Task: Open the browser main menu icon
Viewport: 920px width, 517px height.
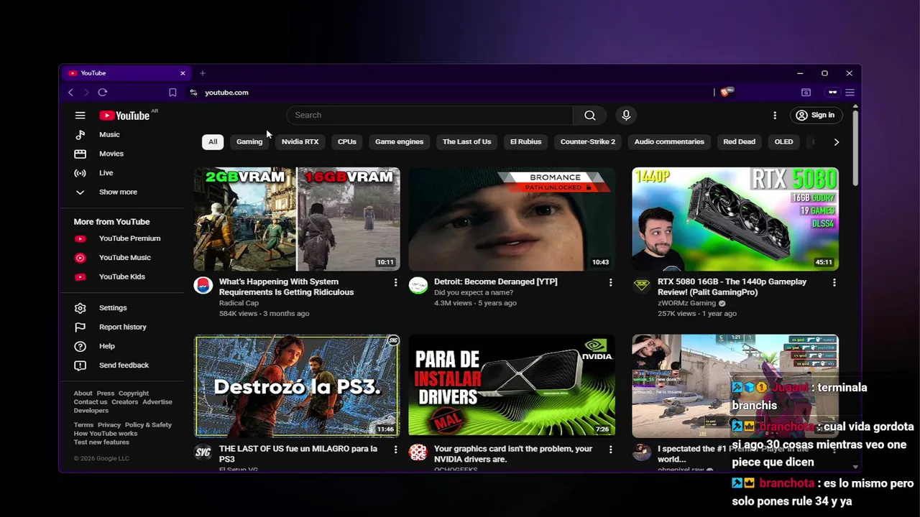Action: click(x=850, y=92)
